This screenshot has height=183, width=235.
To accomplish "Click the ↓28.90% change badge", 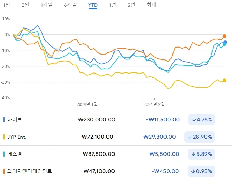I will [x=200, y=137].
